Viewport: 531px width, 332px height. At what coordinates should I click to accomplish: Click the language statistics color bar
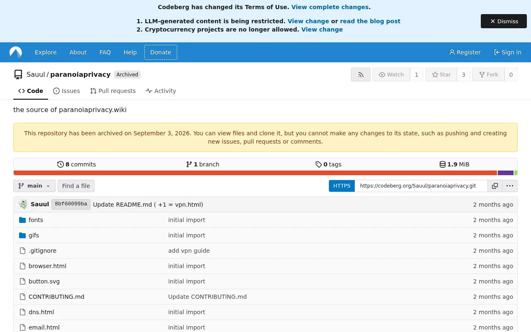(265, 173)
